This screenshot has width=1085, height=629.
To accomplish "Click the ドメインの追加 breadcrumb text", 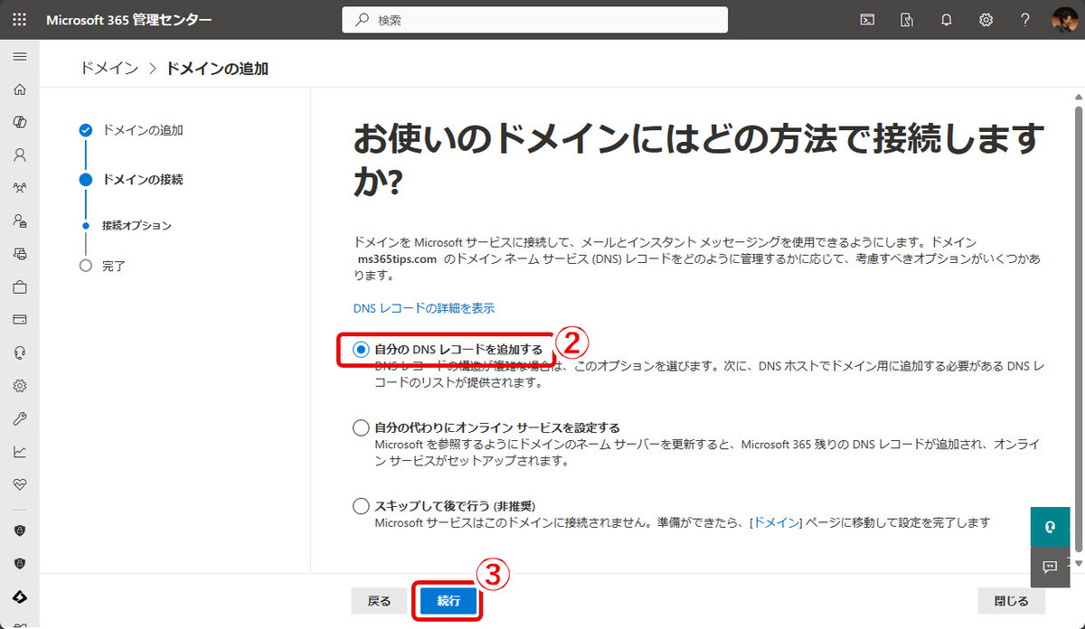I will 217,68.
